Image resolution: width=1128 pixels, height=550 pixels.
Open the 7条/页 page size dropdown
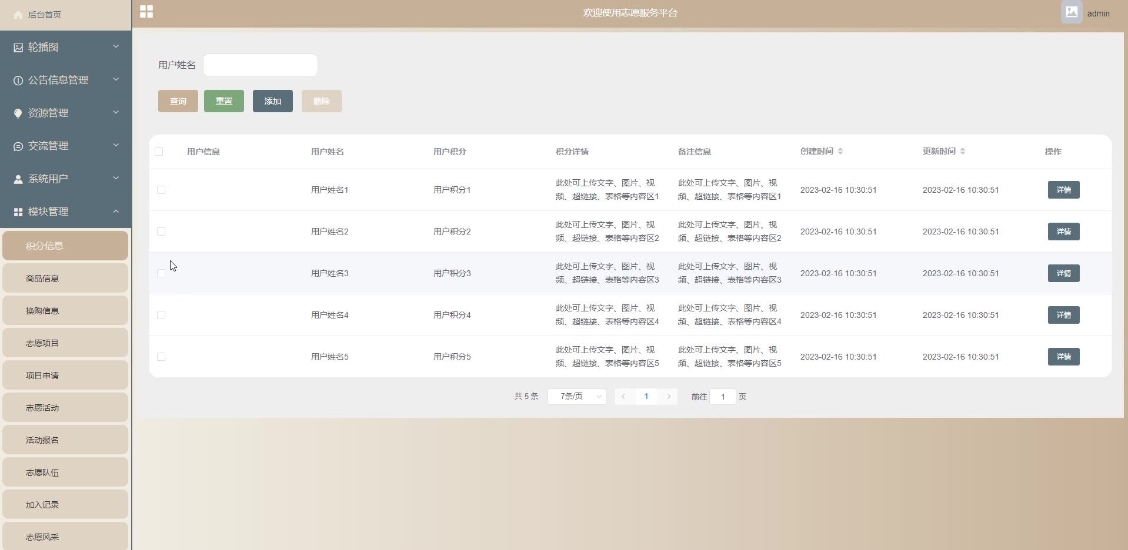click(576, 397)
